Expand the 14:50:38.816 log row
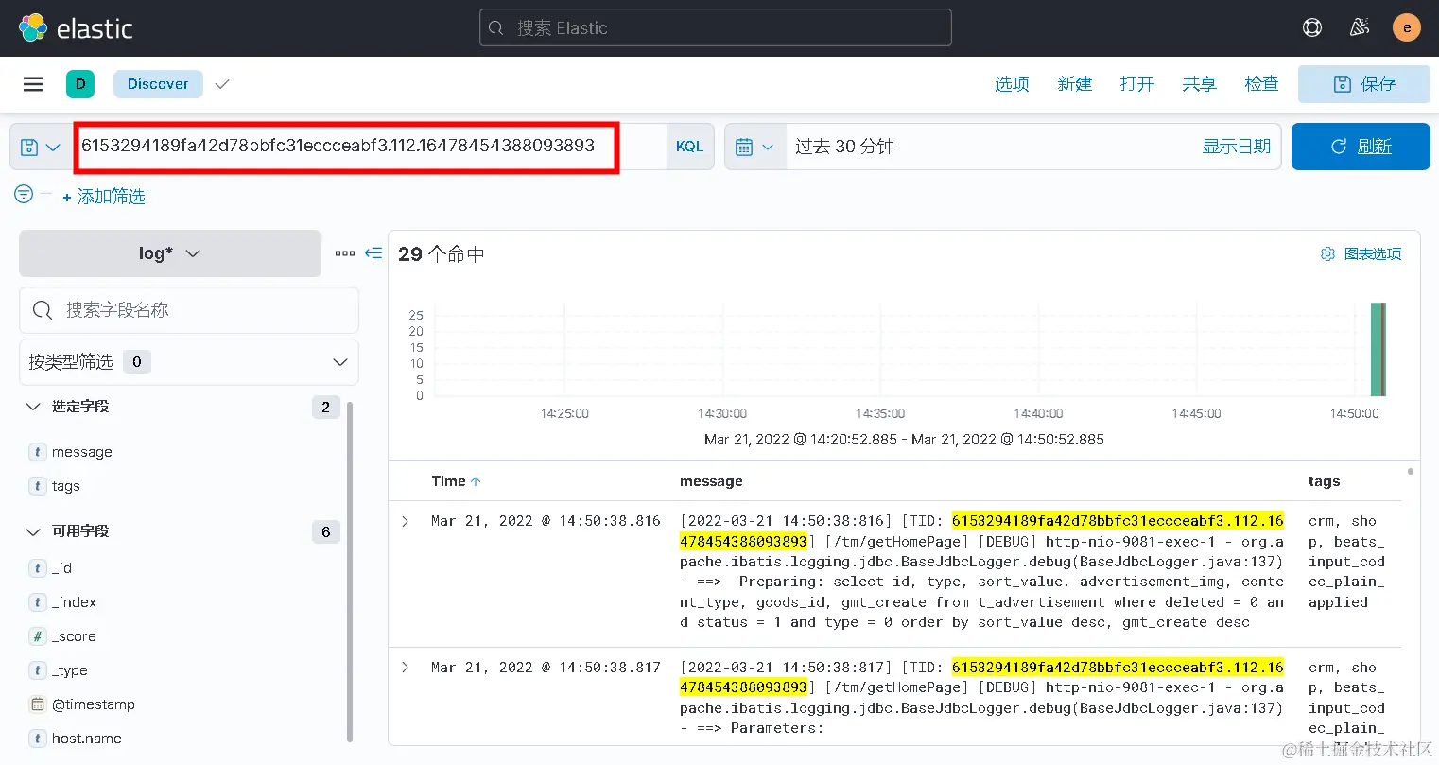This screenshot has width=1439, height=765. pyautogui.click(x=406, y=521)
